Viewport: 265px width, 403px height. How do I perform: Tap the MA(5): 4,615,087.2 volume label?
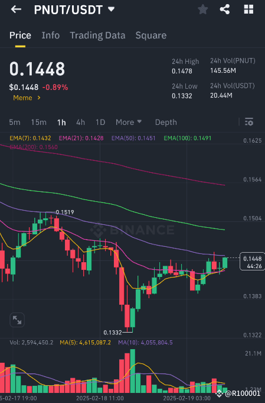(x=86, y=343)
